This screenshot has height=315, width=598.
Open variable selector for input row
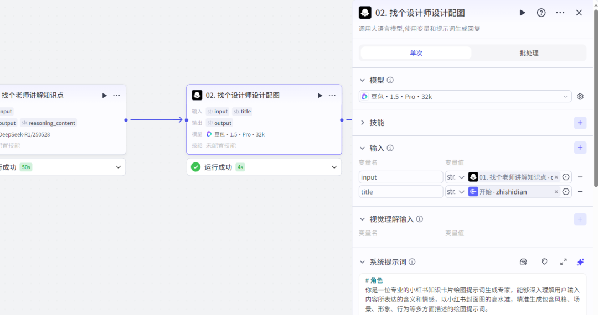coord(566,177)
